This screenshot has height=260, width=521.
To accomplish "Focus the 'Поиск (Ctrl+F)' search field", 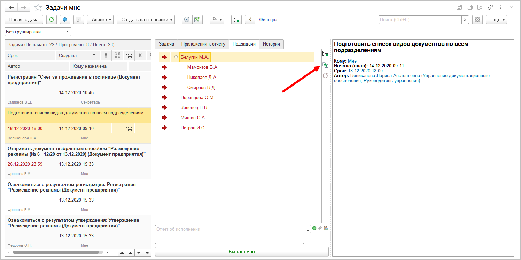I will point(420,20).
